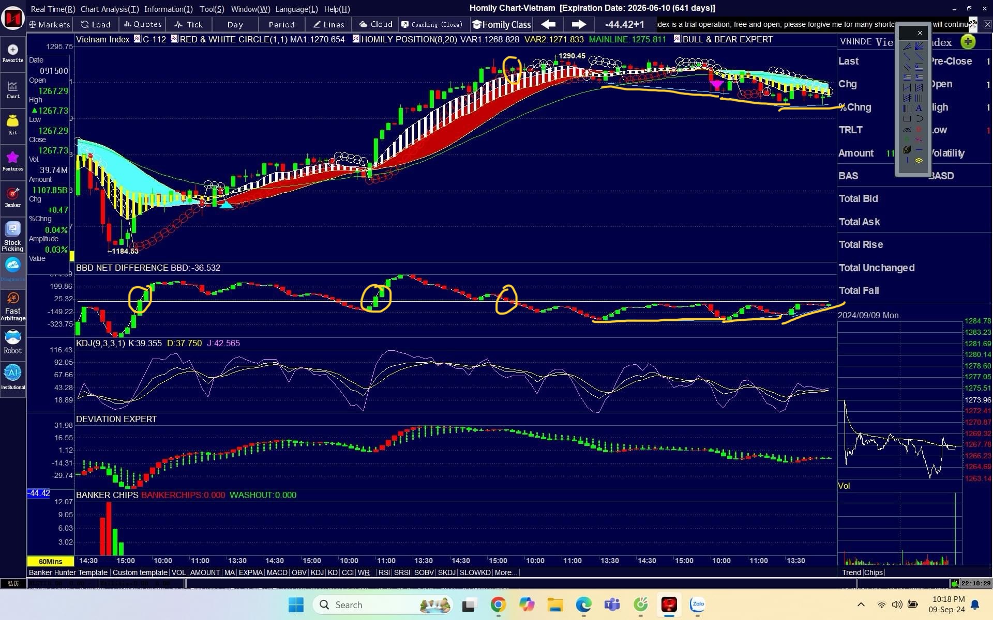Image resolution: width=993 pixels, height=620 pixels.
Task: Open Fast Arbitrage in the sidebar
Action: (x=13, y=306)
